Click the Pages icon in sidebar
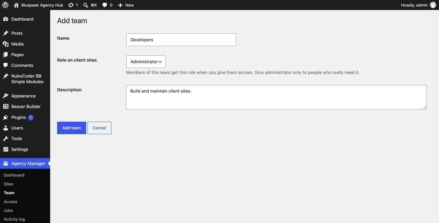This screenshot has width=439, height=223. pos(6,54)
